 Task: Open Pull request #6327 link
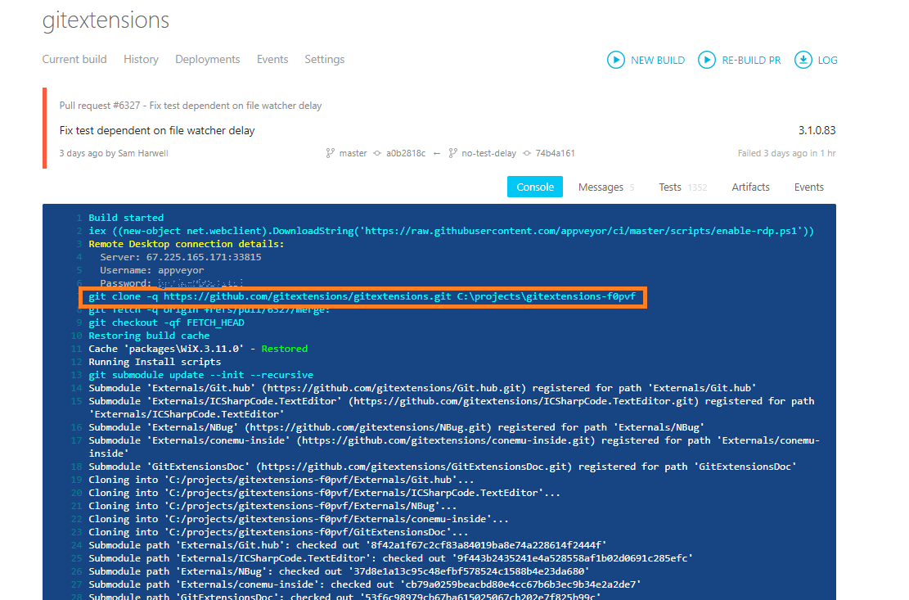(190, 106)
